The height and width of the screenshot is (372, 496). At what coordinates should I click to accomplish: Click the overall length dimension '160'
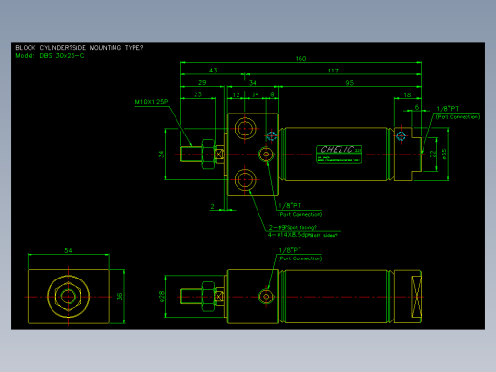tap(300, 58)
